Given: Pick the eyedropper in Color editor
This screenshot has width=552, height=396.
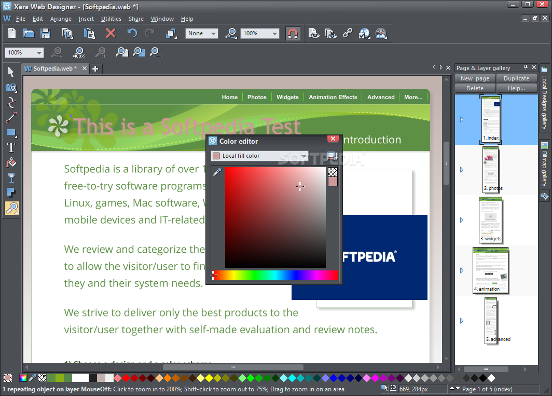Looking at the screenshot, I should (x=217, y=172).
